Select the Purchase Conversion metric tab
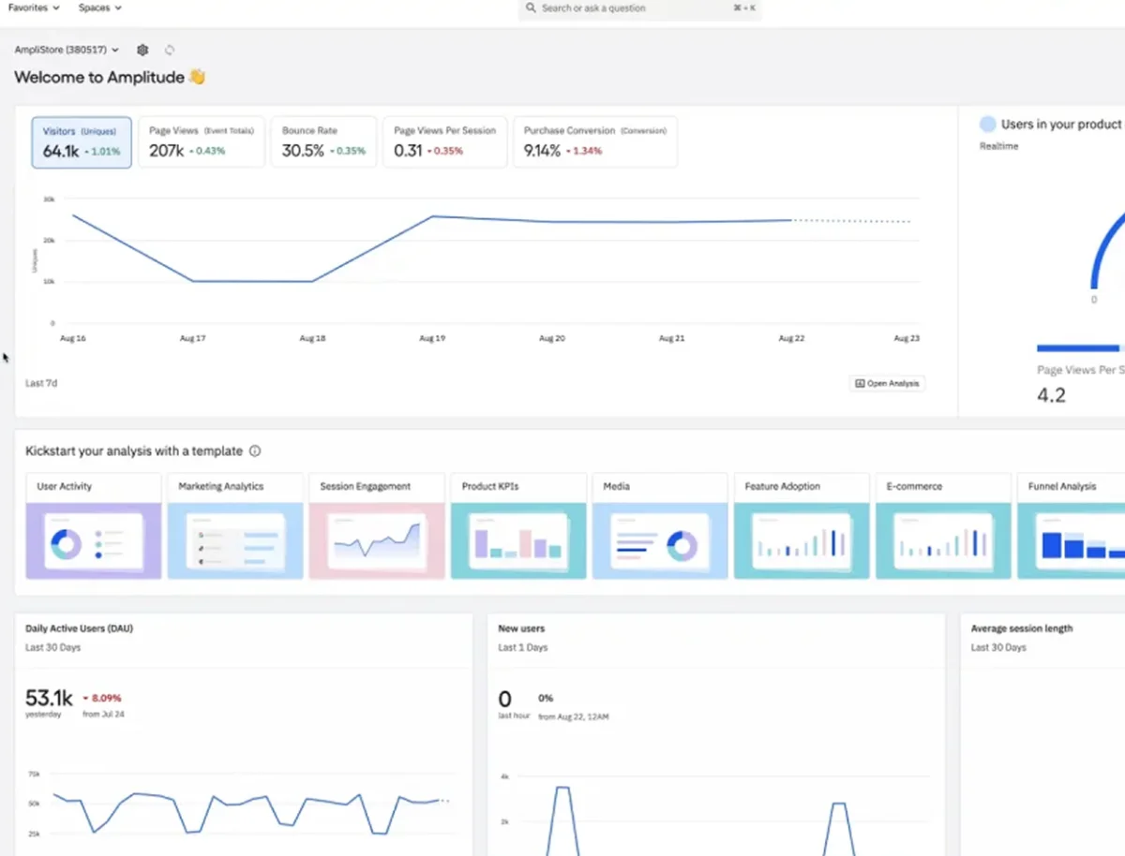The height and width of the screenshot is (856, 1125). tap(595, 142)
